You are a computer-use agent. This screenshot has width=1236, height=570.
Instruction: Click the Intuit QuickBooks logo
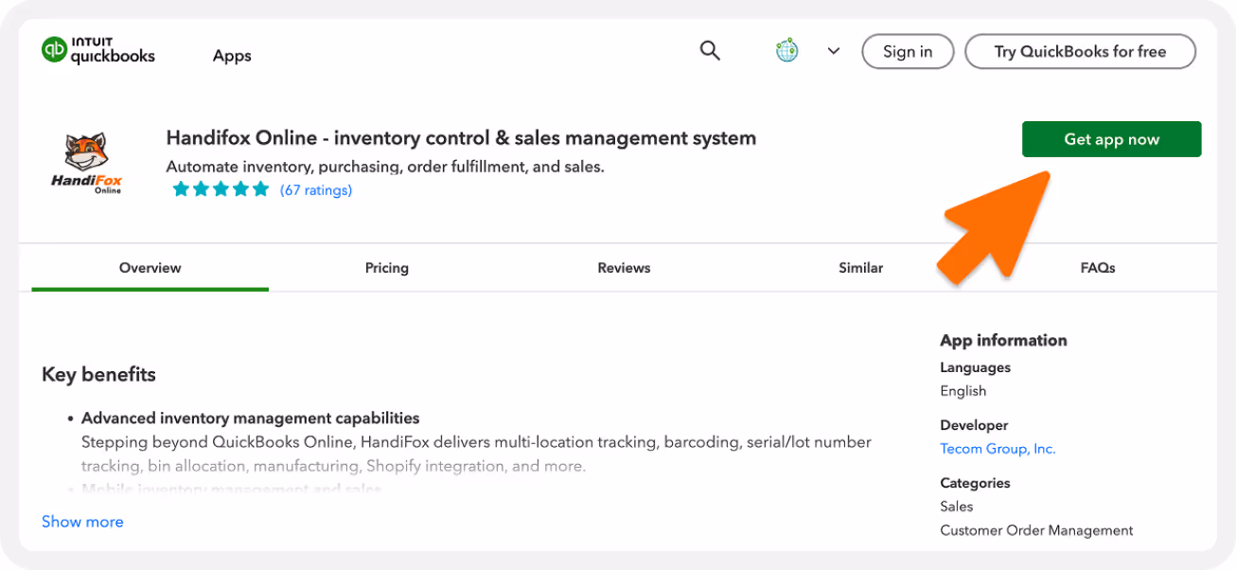(x=97, y=50)
